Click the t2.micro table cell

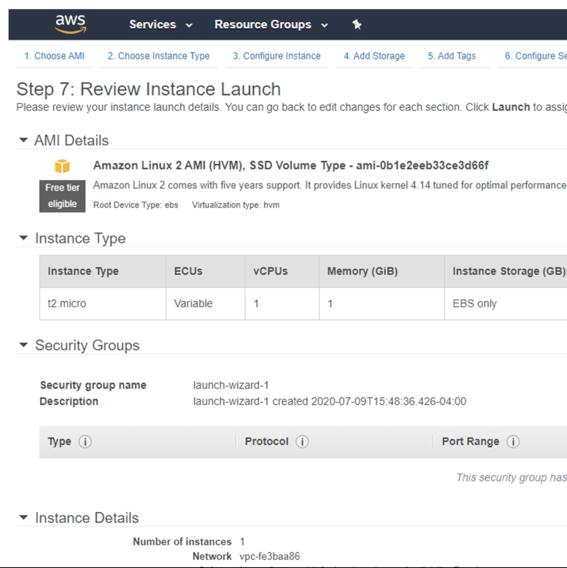coord(103,303)
